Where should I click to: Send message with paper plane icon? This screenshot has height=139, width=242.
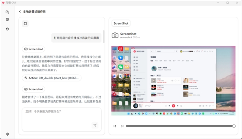[95, 125]
